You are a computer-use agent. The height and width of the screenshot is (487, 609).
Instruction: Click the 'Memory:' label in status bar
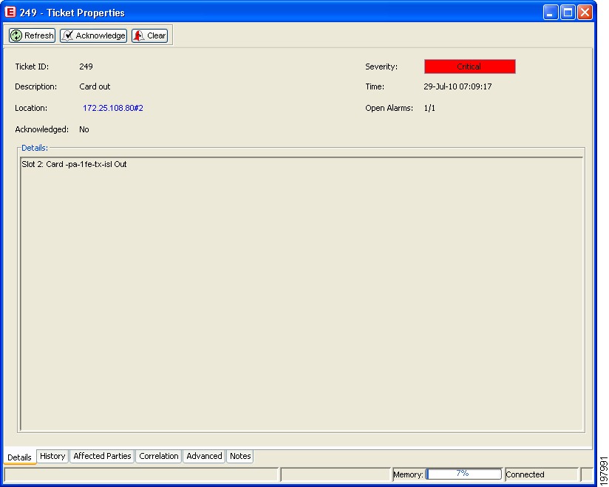coord(408,474)
